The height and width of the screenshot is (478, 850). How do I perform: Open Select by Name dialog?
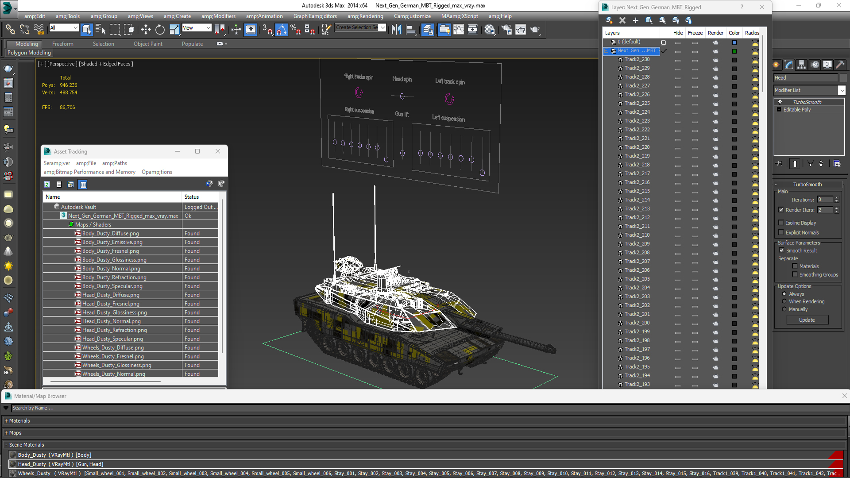[100, 30]
